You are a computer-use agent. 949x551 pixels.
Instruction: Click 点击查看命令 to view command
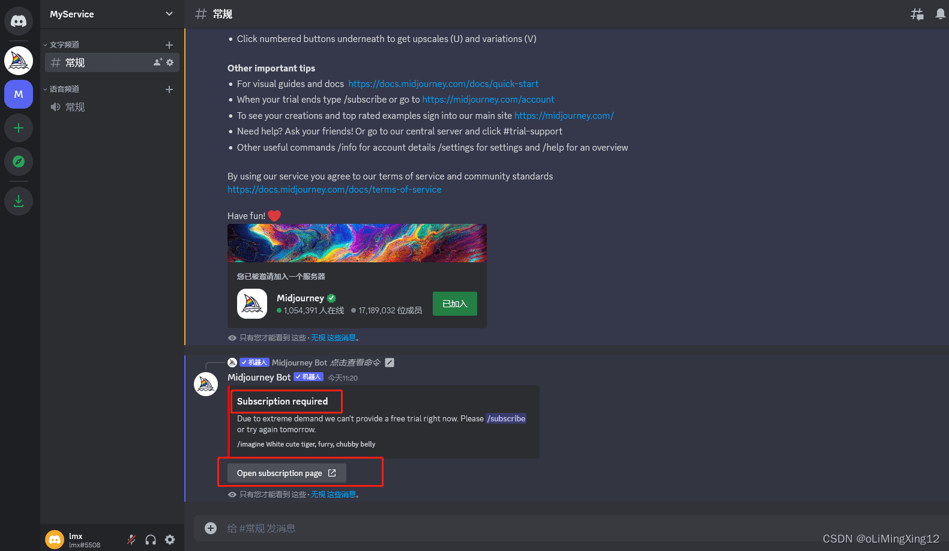[355, 363]
